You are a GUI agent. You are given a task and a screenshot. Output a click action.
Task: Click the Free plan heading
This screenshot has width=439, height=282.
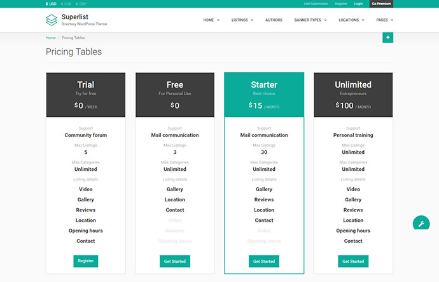coord(175,84)
